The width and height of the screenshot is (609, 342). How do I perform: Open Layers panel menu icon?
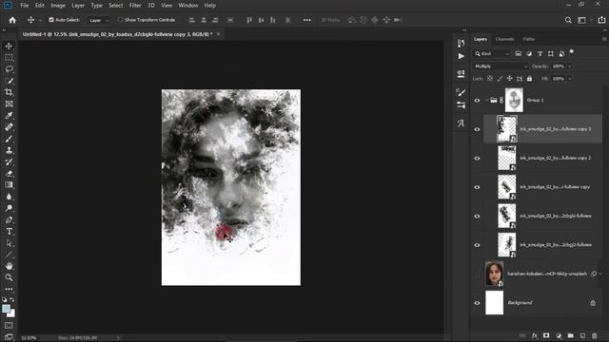click(604, 39)
